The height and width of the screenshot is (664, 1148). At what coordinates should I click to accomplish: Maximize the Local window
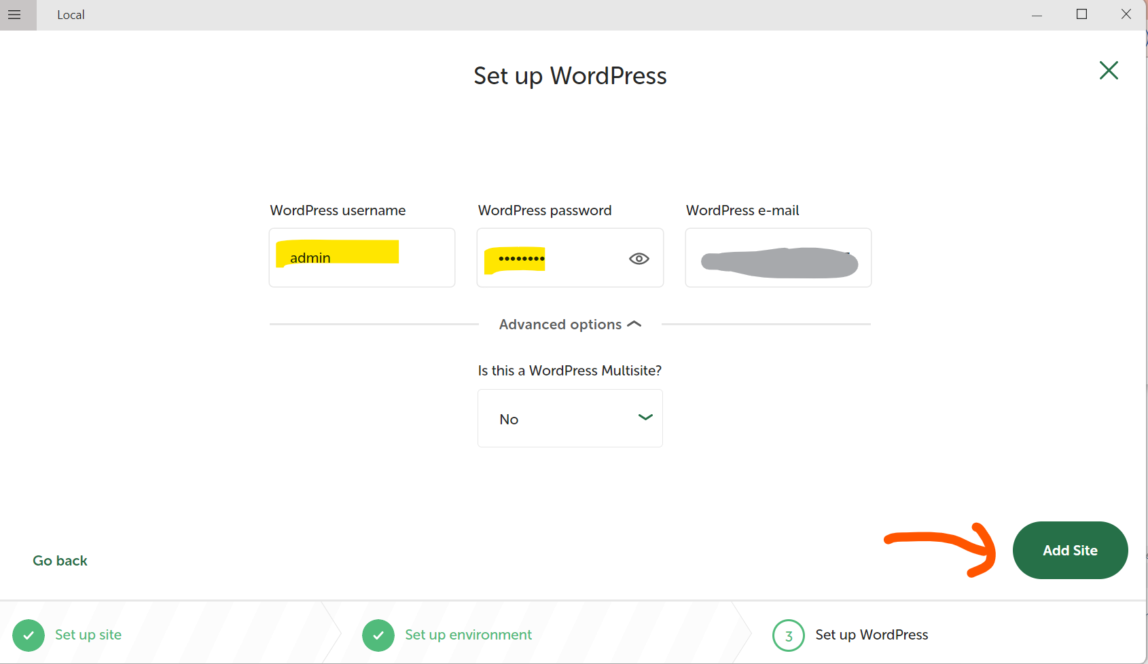[1081, 14]
